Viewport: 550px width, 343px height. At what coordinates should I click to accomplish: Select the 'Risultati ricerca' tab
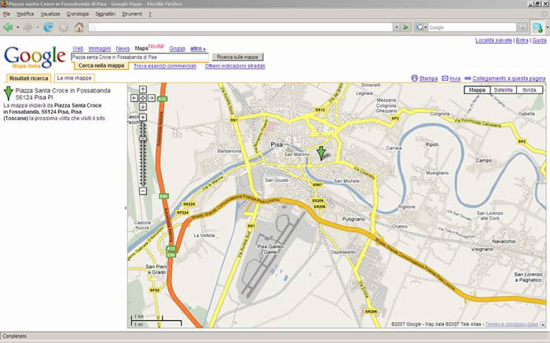(x=29, y=78)
